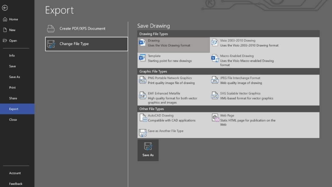Click the Macro-Enabled Drawing icon
This screenshot has height=187, width=332.
(215, 58)
